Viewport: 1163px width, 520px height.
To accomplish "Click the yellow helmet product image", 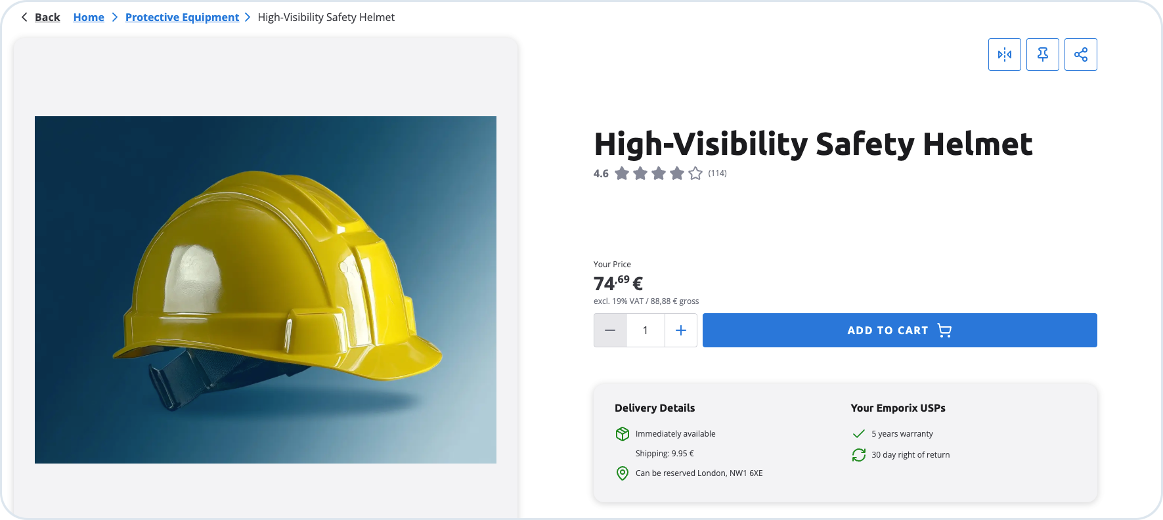I will click(265, 290).
